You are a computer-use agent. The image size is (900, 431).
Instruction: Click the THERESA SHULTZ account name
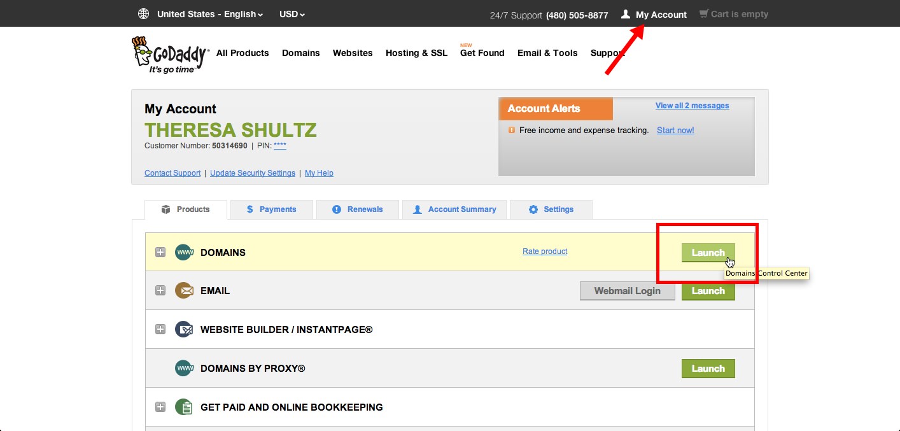(230, 130)
